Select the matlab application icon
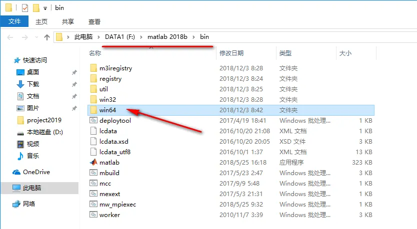This screenshot has width=417, height=229. (93, 162)
